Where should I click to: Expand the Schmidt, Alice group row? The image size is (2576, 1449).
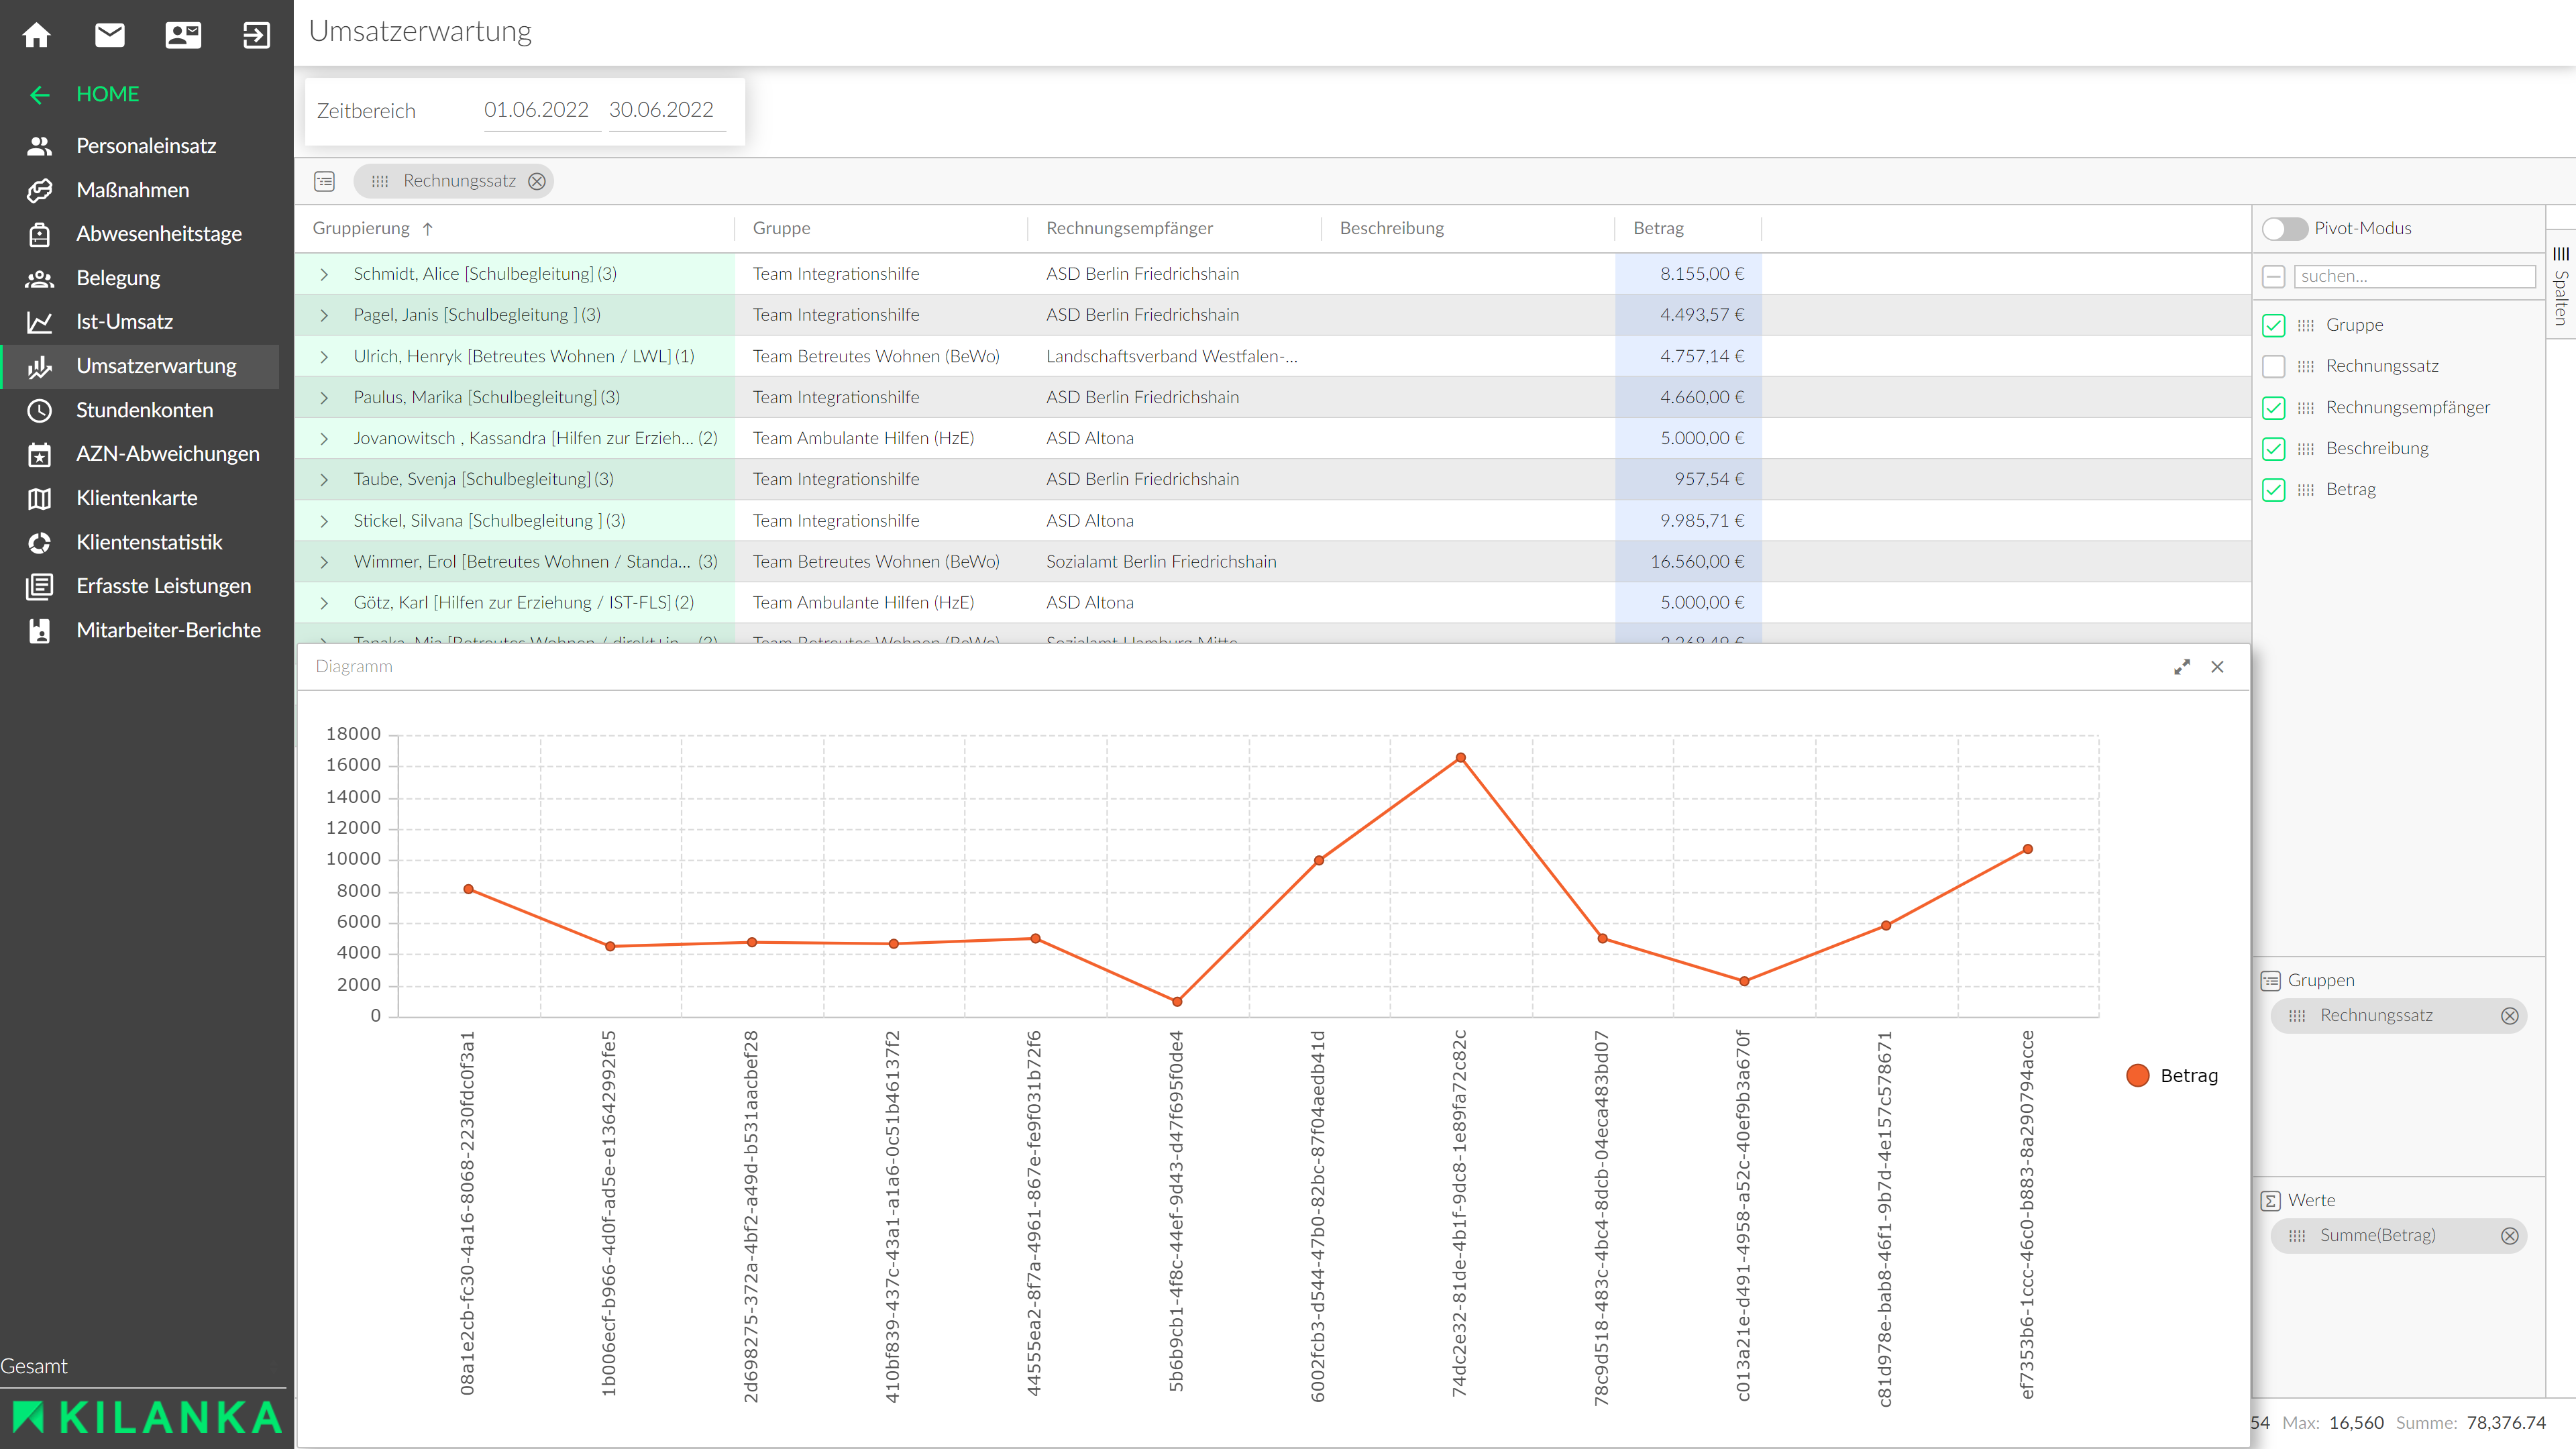point(324,274)
